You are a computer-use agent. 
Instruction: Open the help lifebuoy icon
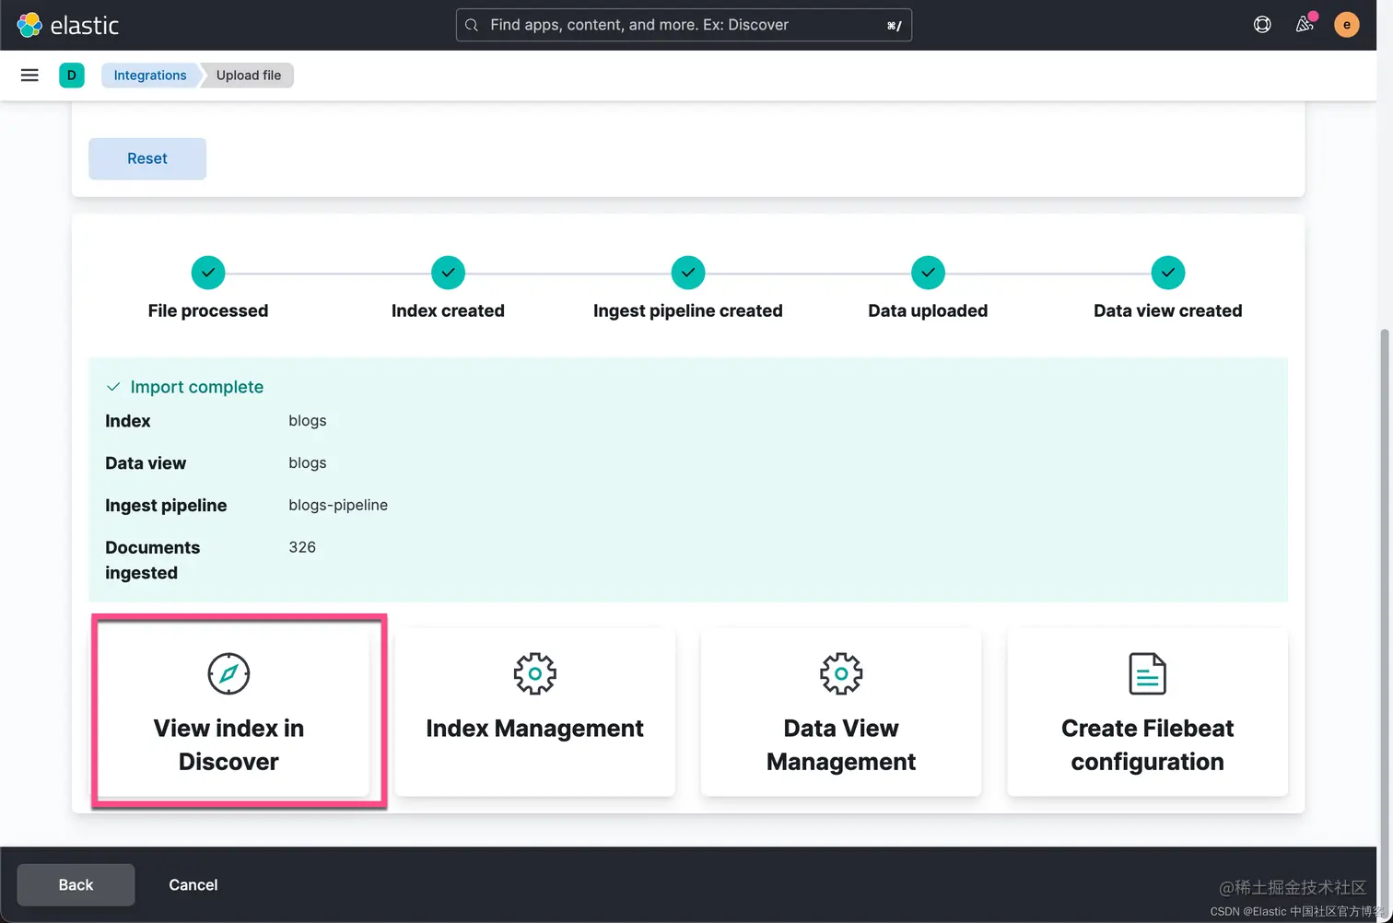pyautogui.click(x=1262, y=25)
